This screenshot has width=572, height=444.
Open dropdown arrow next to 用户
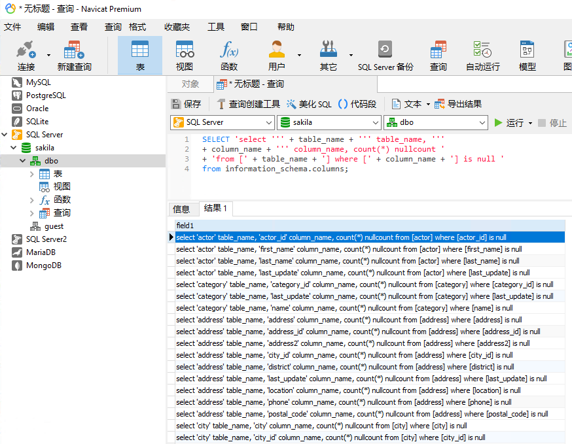(299, 56)
